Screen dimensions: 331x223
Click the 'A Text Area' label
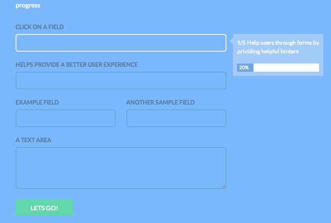[x=33, y=140]
